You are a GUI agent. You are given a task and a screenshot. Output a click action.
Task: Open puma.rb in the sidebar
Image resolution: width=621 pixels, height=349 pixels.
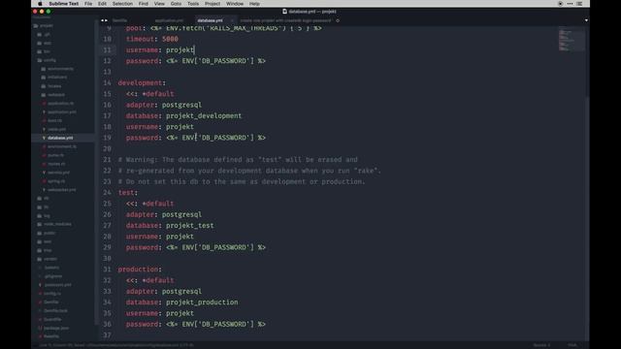[52, 155]
